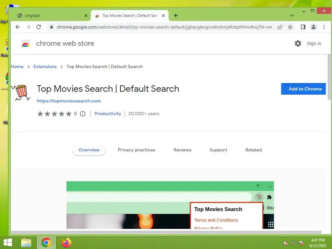Open Chrome's three-dot menu
Screen dimensions: 332x249
tap(324, 27)
